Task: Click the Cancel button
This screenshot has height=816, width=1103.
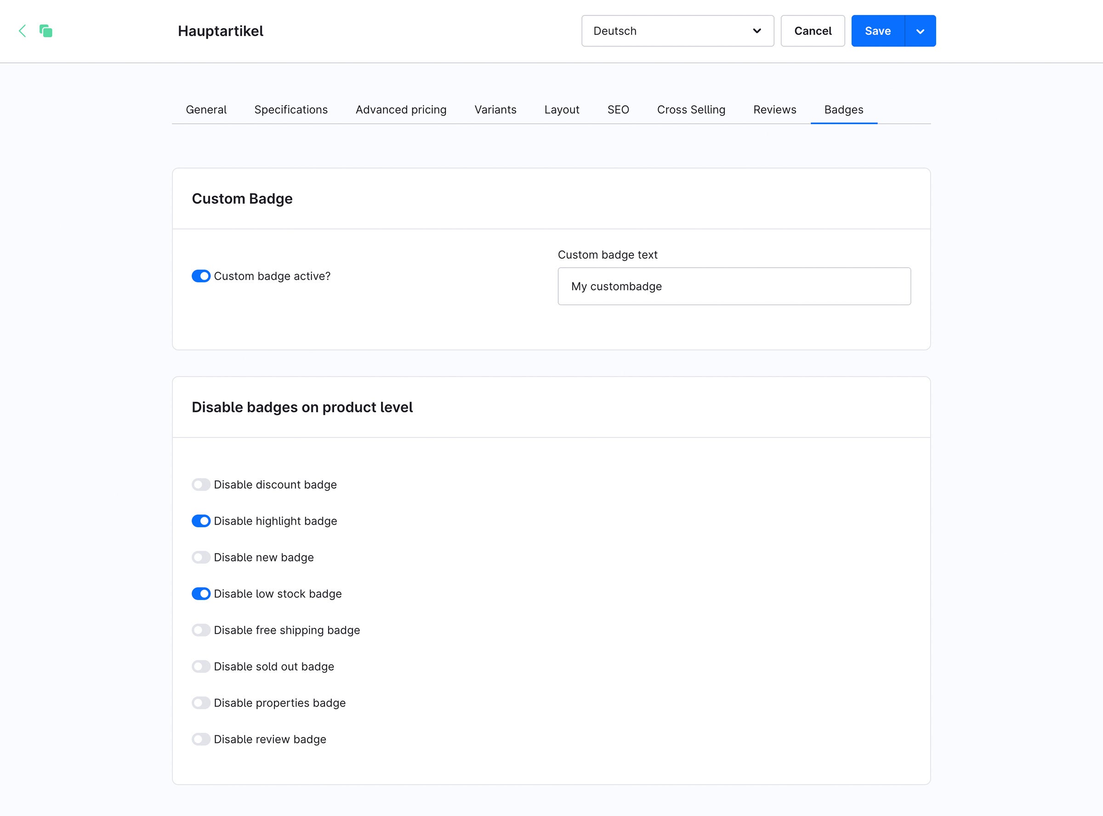Action: click(813, 31)
